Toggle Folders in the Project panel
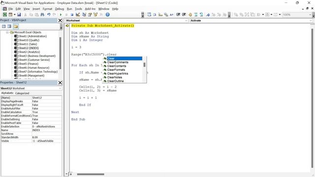This screenshot has width=315, height=177. point(16,26)
